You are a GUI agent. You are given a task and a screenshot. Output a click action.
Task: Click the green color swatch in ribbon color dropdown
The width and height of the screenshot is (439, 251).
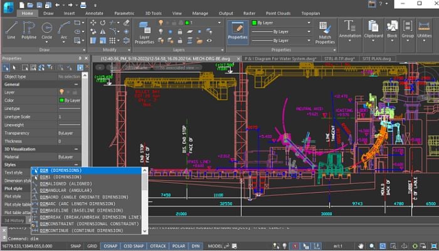254,23
